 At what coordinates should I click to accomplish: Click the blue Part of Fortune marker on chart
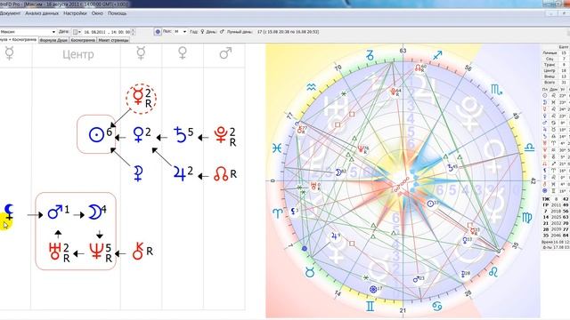click(x=373, y=289)
